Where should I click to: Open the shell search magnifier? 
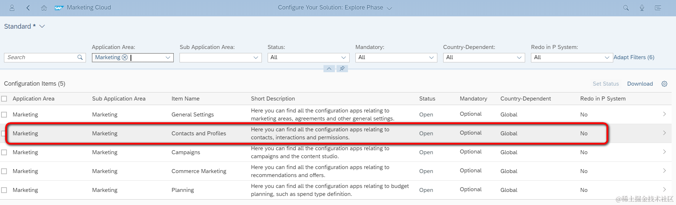click(626, 8)
